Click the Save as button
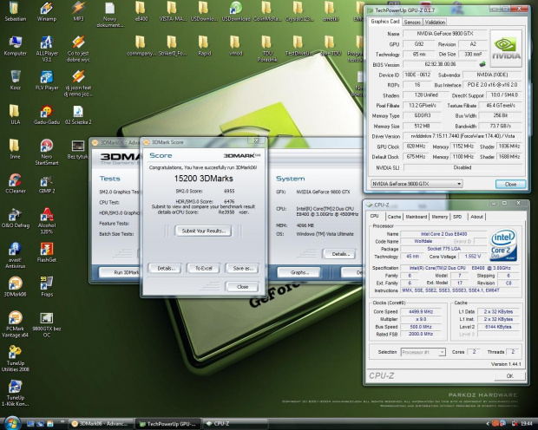Screen dimensions: 538x430 click(x=243, y=268)
